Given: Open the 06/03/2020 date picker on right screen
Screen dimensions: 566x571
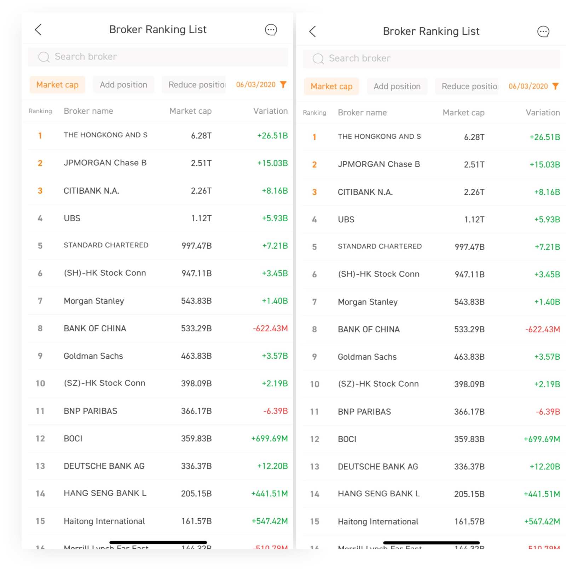Looking at the screenshot, I should tap(528, 86).
